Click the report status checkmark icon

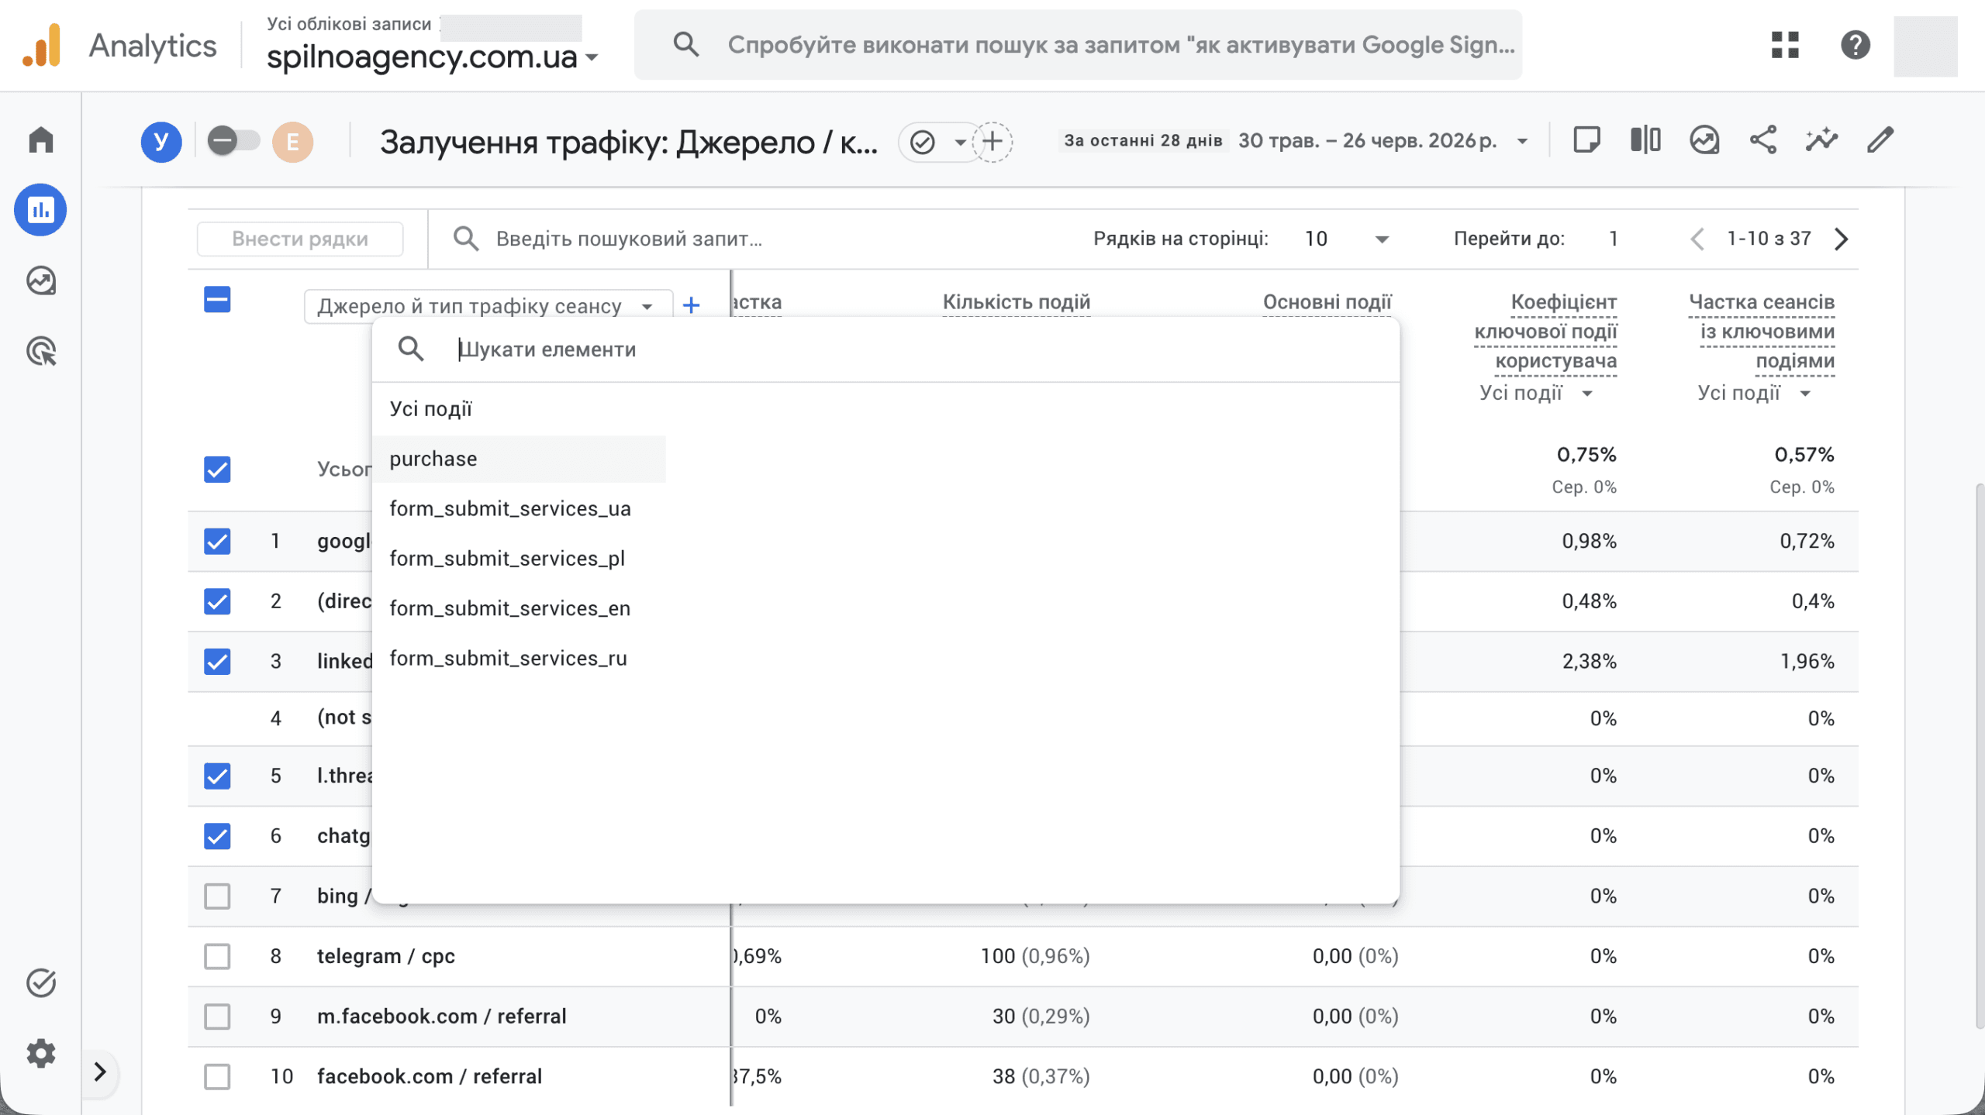coord(923,142)
